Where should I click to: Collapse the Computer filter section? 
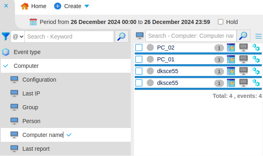(x=66, y=66)
